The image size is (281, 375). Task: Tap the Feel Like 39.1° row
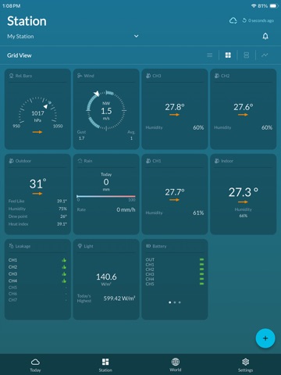(37, 201)
